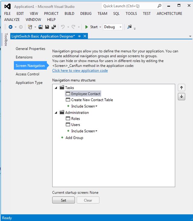Open the Start button dropdown arrow
The height and width of the screenshot is (221, 193).
coord(100,27)
